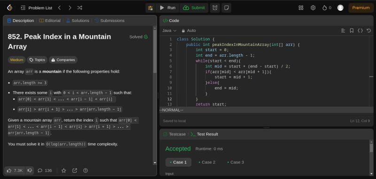This screenshot has height=179, width=376.
Task: Open the layout grid icon
Action: [x=301, y=8]
